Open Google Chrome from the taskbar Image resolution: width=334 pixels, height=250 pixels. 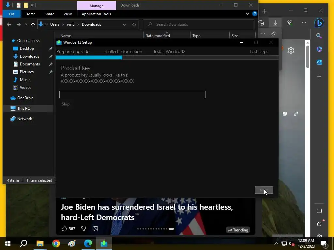(x=56, y=243)
